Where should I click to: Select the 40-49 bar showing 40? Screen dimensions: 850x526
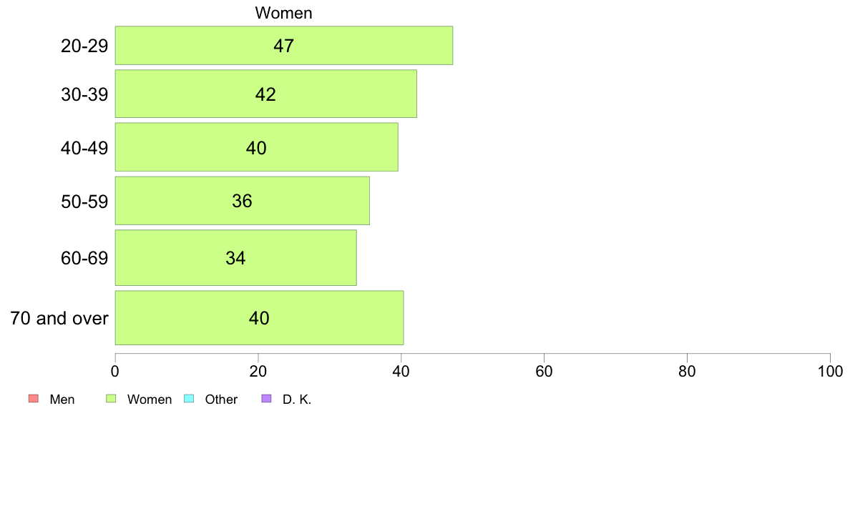point(256,147)
